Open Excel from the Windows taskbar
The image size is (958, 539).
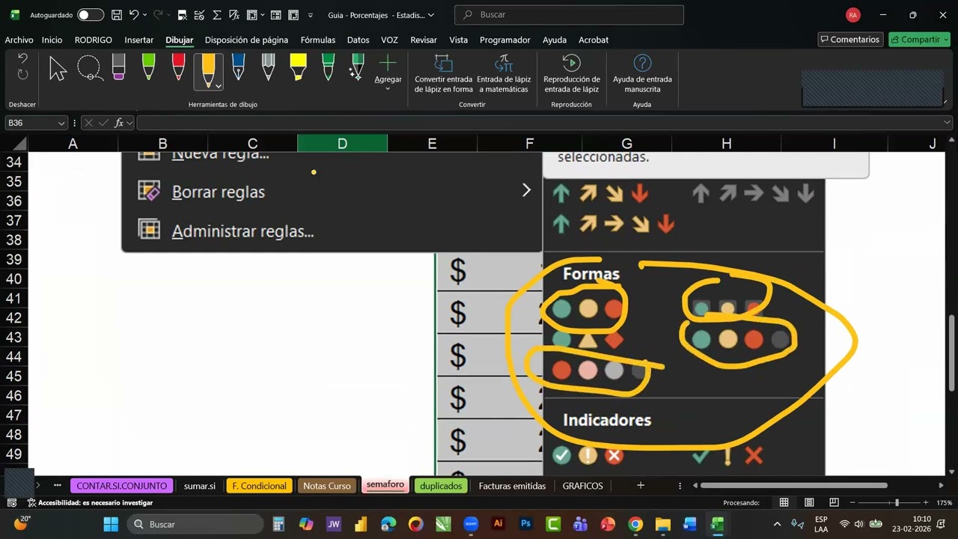(x=717, y=524)
